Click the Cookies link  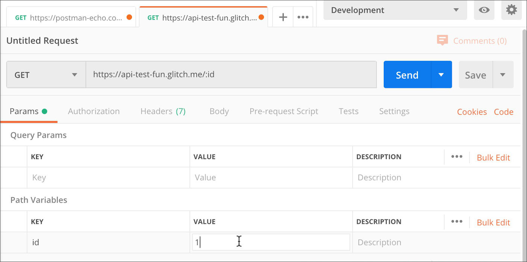472,112
